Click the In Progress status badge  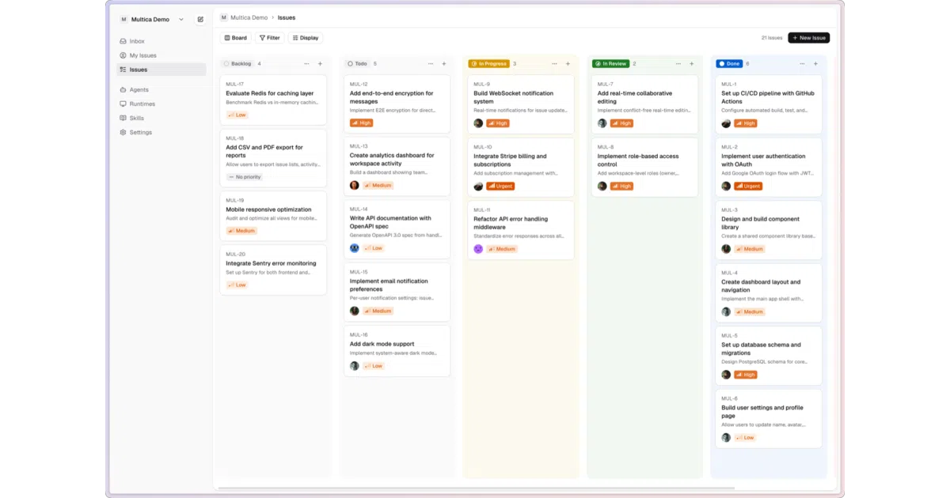[489, 63]
